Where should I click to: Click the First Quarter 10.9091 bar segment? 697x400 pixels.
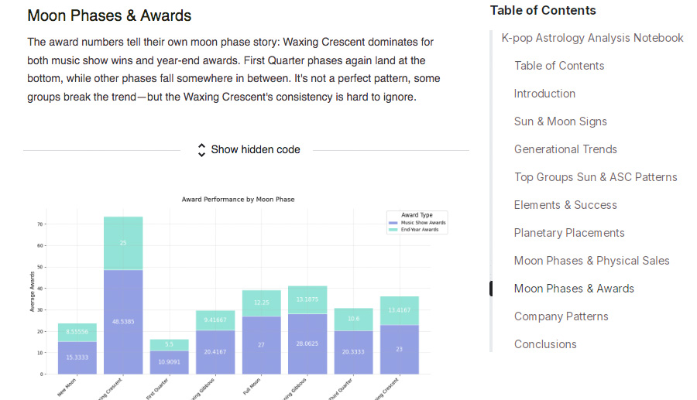coord(169,362)
